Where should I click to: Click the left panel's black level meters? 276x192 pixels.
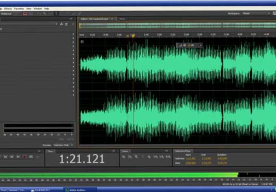39,128
